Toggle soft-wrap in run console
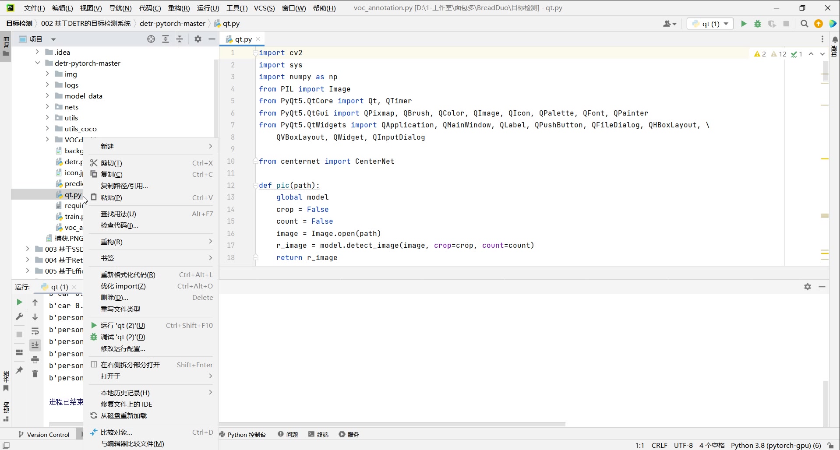 point(35,331)
